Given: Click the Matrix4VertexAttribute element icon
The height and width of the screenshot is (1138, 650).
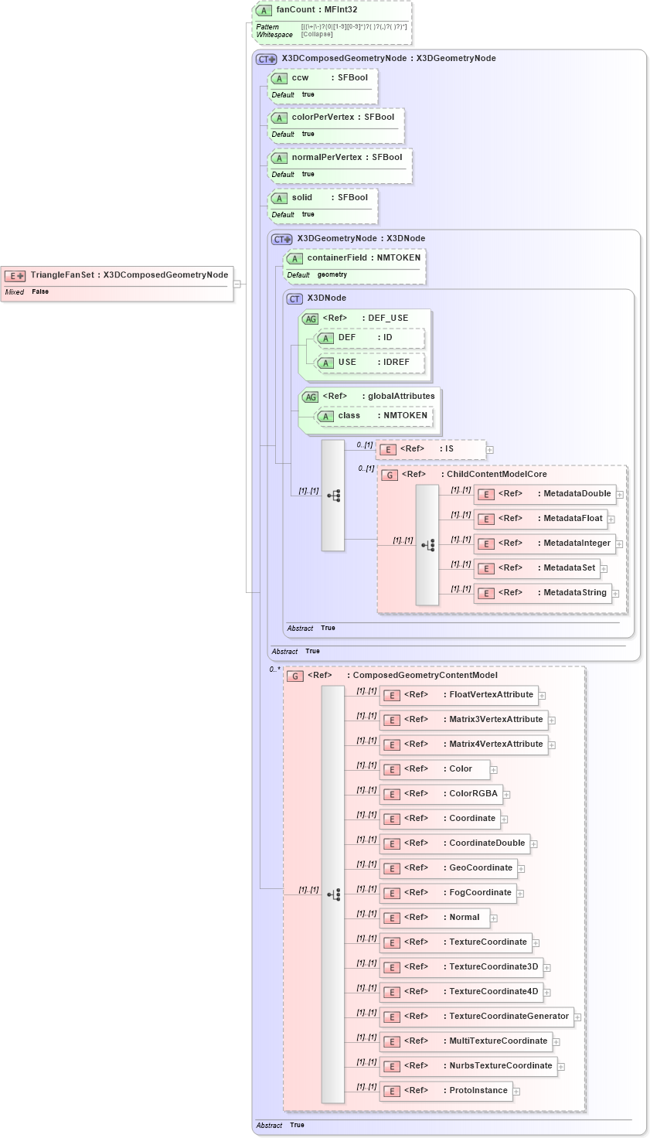Looking at the screenshot, I should coord(392,744).
